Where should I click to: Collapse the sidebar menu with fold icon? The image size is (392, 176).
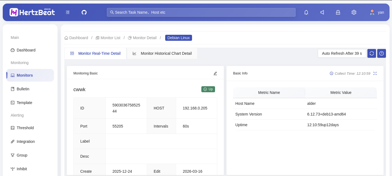(68, 12)
